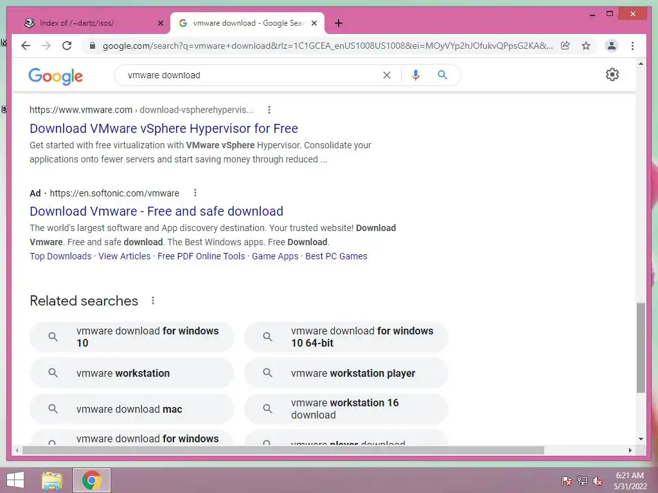This screenshot has height=493, width=658.
Task: Open the Related searches options dots
Action: coord(153,300)
